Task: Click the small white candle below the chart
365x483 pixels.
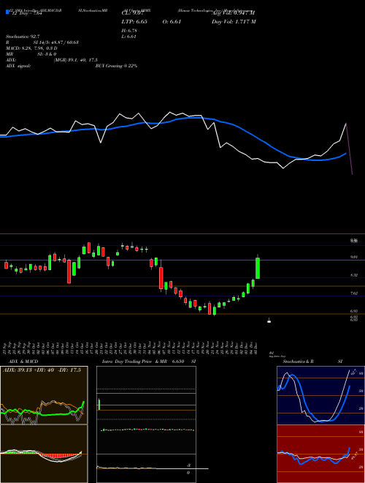Action: (x=269, y=321)
